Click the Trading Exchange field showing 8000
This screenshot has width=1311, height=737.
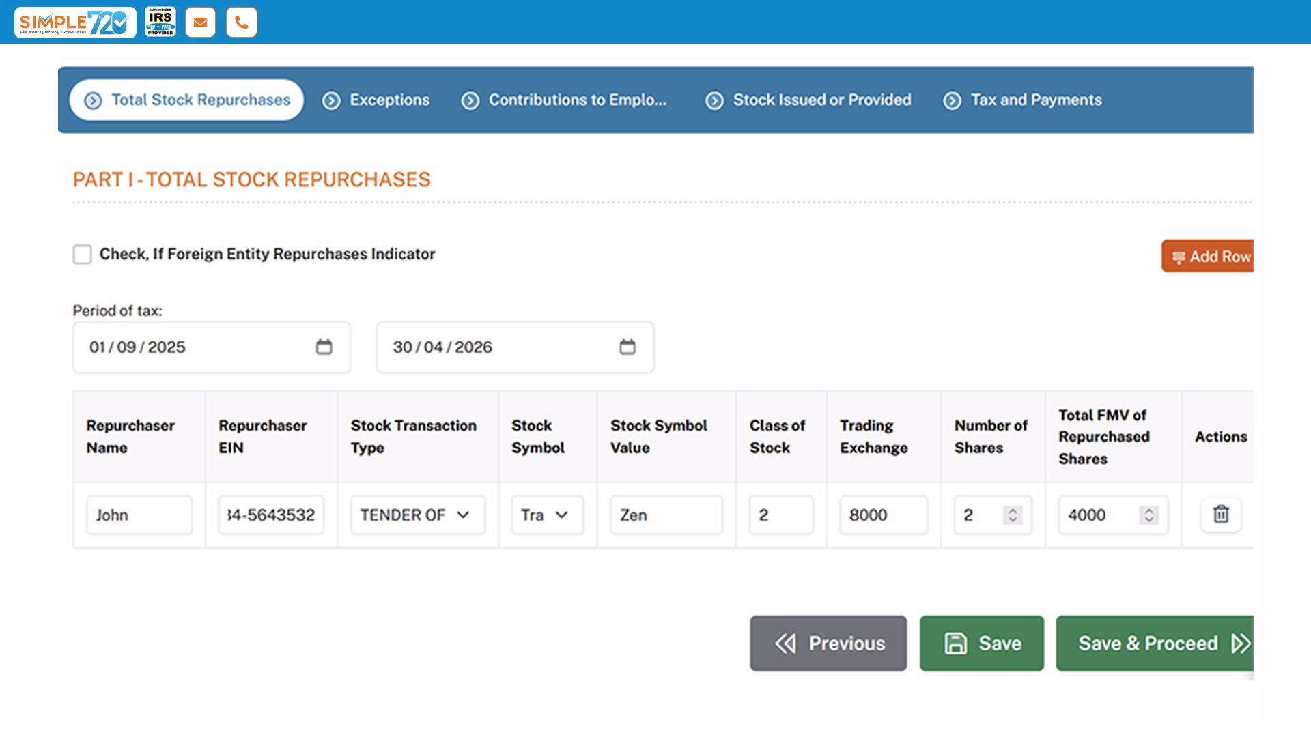(x=884, y=515)
